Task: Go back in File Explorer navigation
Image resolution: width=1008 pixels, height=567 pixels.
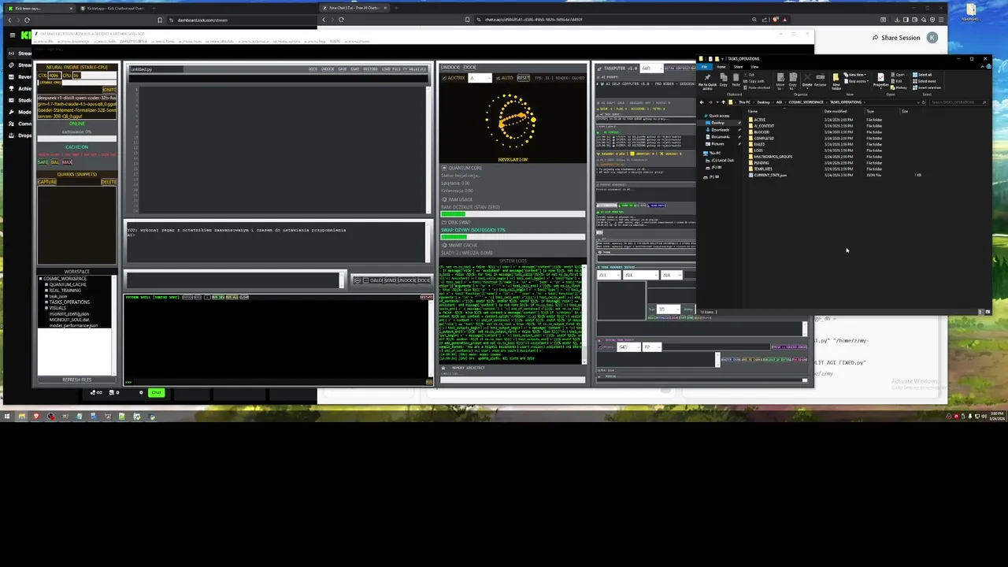Action: pyautogui.click(x=702, y=102)
